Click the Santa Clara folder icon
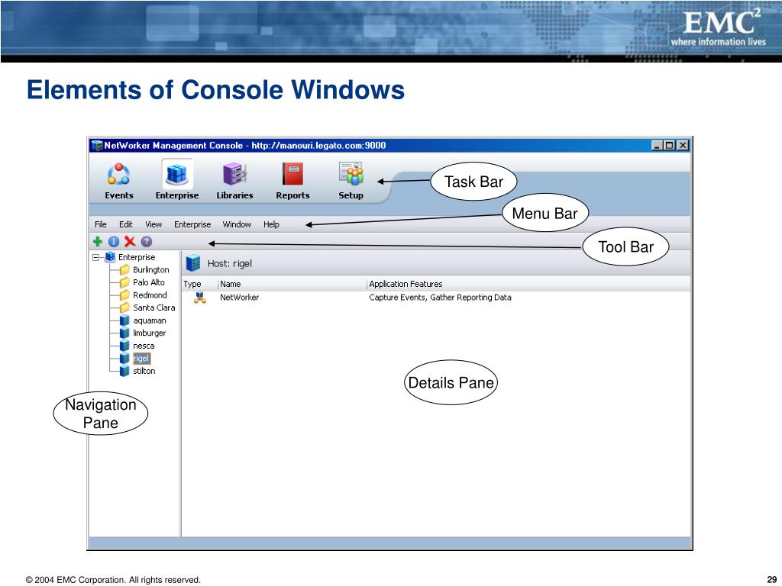The image size is (782, 586). pyautogui.click(x=124, y=308)
